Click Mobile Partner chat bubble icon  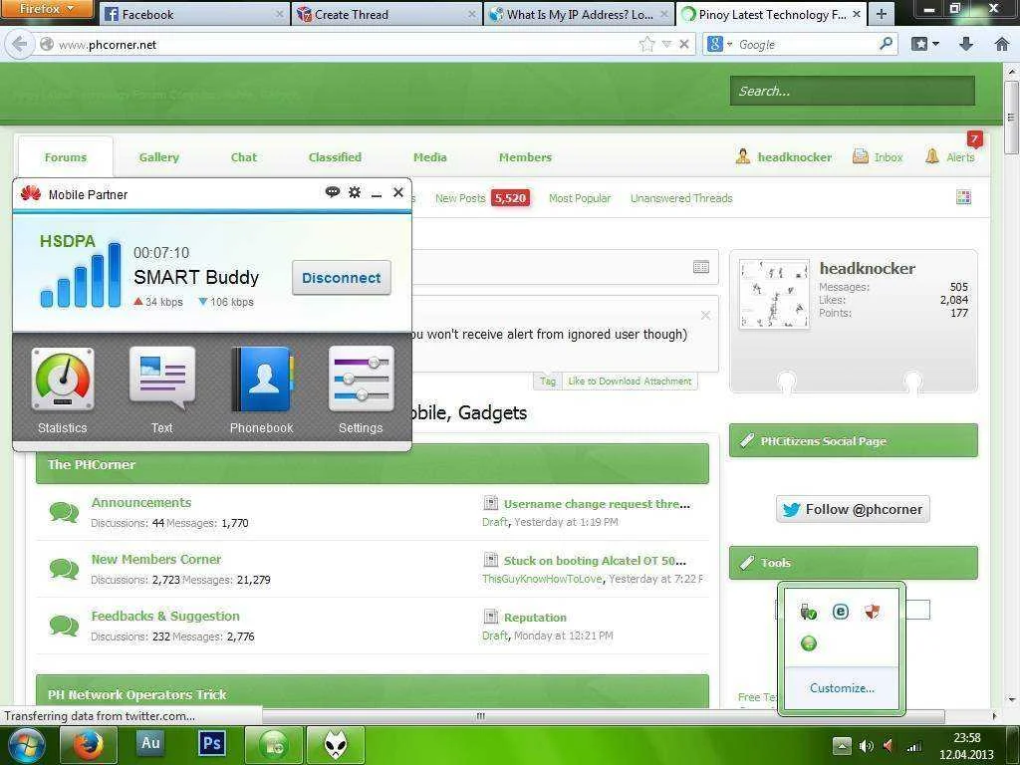coord(333,192)
